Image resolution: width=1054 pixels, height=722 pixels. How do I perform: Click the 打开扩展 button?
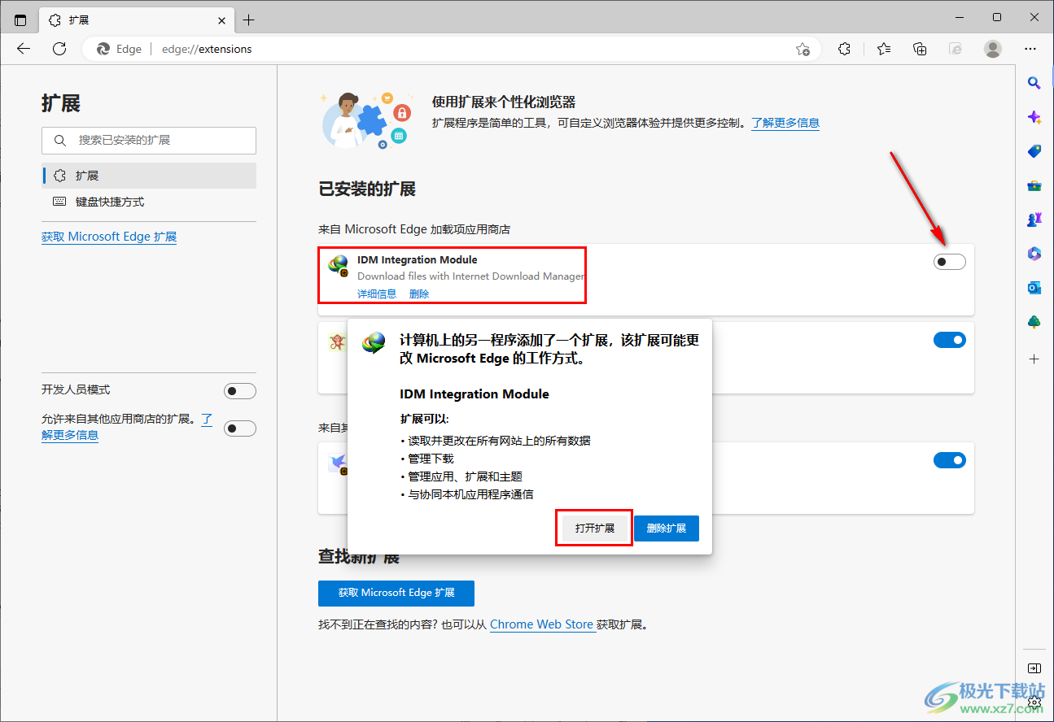coord(595,528)
